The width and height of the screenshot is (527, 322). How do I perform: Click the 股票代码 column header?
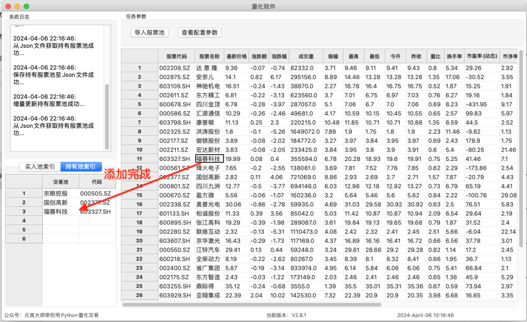[x=176, y=57]
